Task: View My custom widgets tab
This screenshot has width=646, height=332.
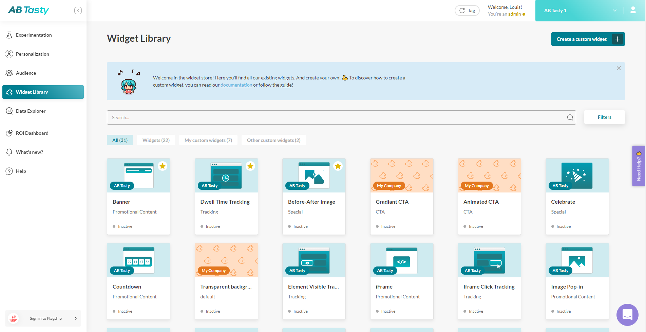Action: coord(208,140)
